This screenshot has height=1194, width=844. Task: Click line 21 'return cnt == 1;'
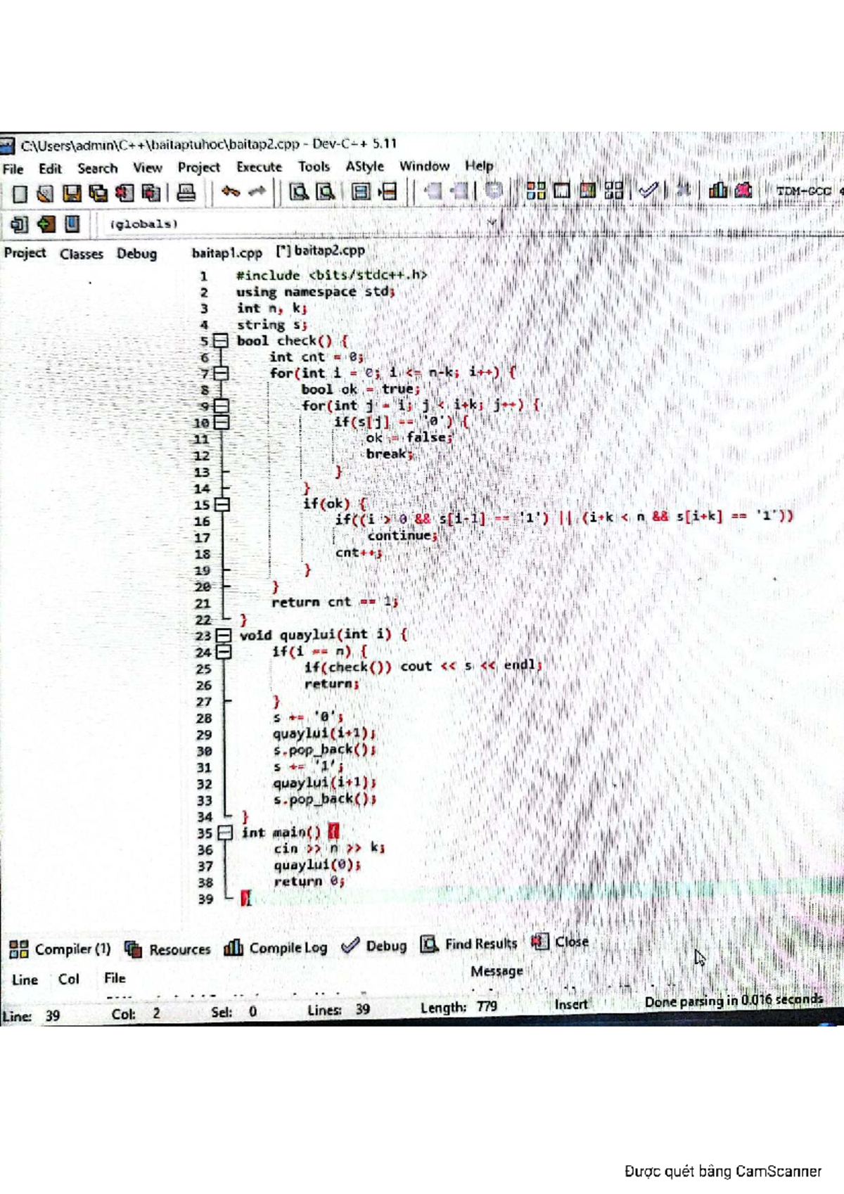coord(335,602)
